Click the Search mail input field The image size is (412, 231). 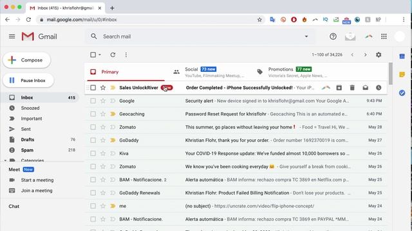click(x=201, y=37)
